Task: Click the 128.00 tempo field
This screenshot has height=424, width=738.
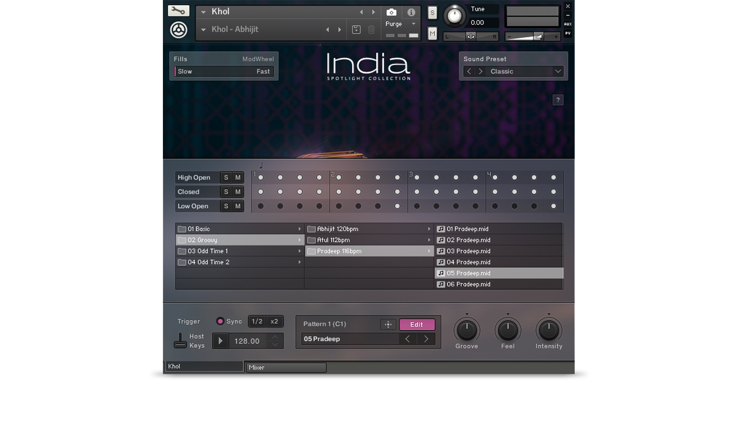Action: pyautogui.click(x=247, y=341)
